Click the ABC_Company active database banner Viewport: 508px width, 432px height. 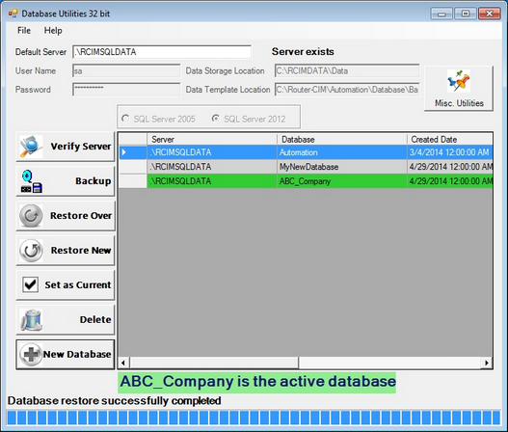(257, 382)
